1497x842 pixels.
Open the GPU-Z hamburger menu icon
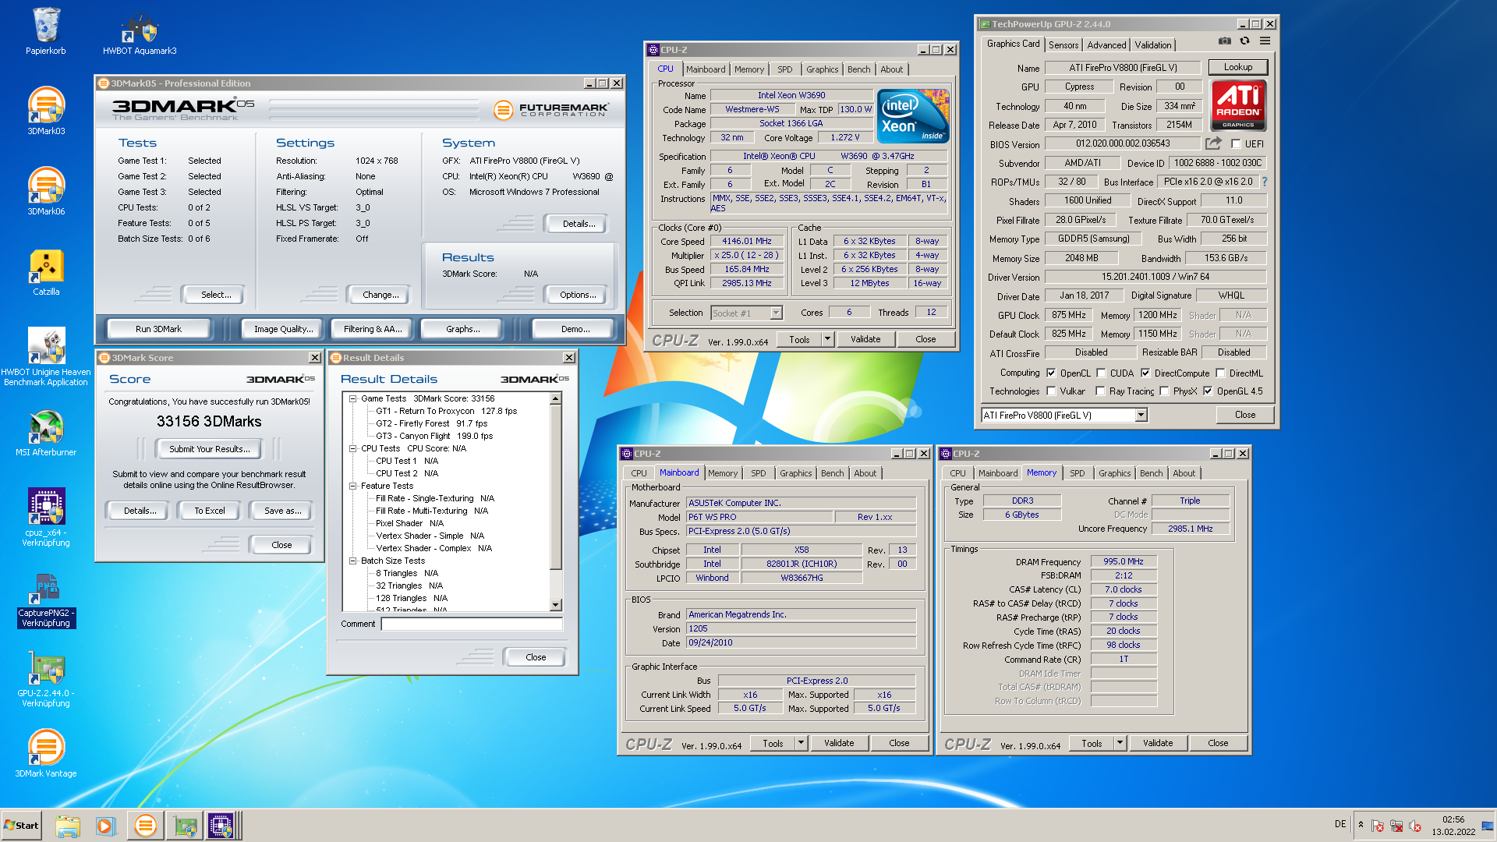1265,41
